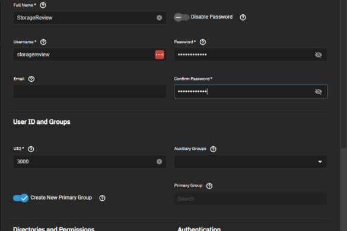Open the Create New Primary Group help icon

click(x=102, y=198)
